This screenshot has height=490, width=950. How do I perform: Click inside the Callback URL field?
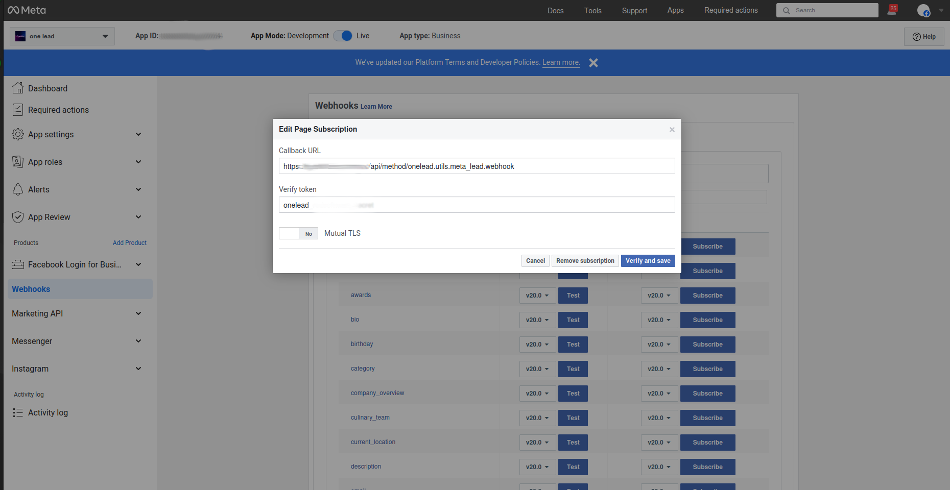(x=477, y=166)
